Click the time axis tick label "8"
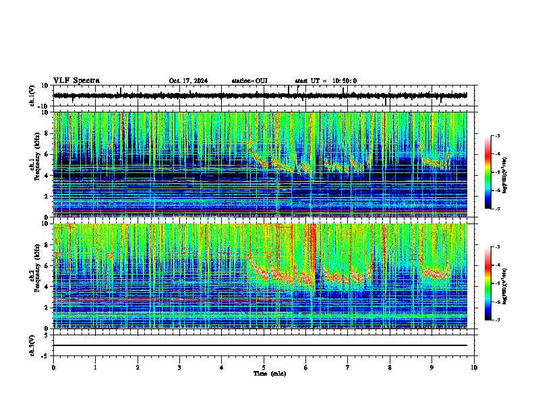Screen dimensions: 534x412 point(390,368)
